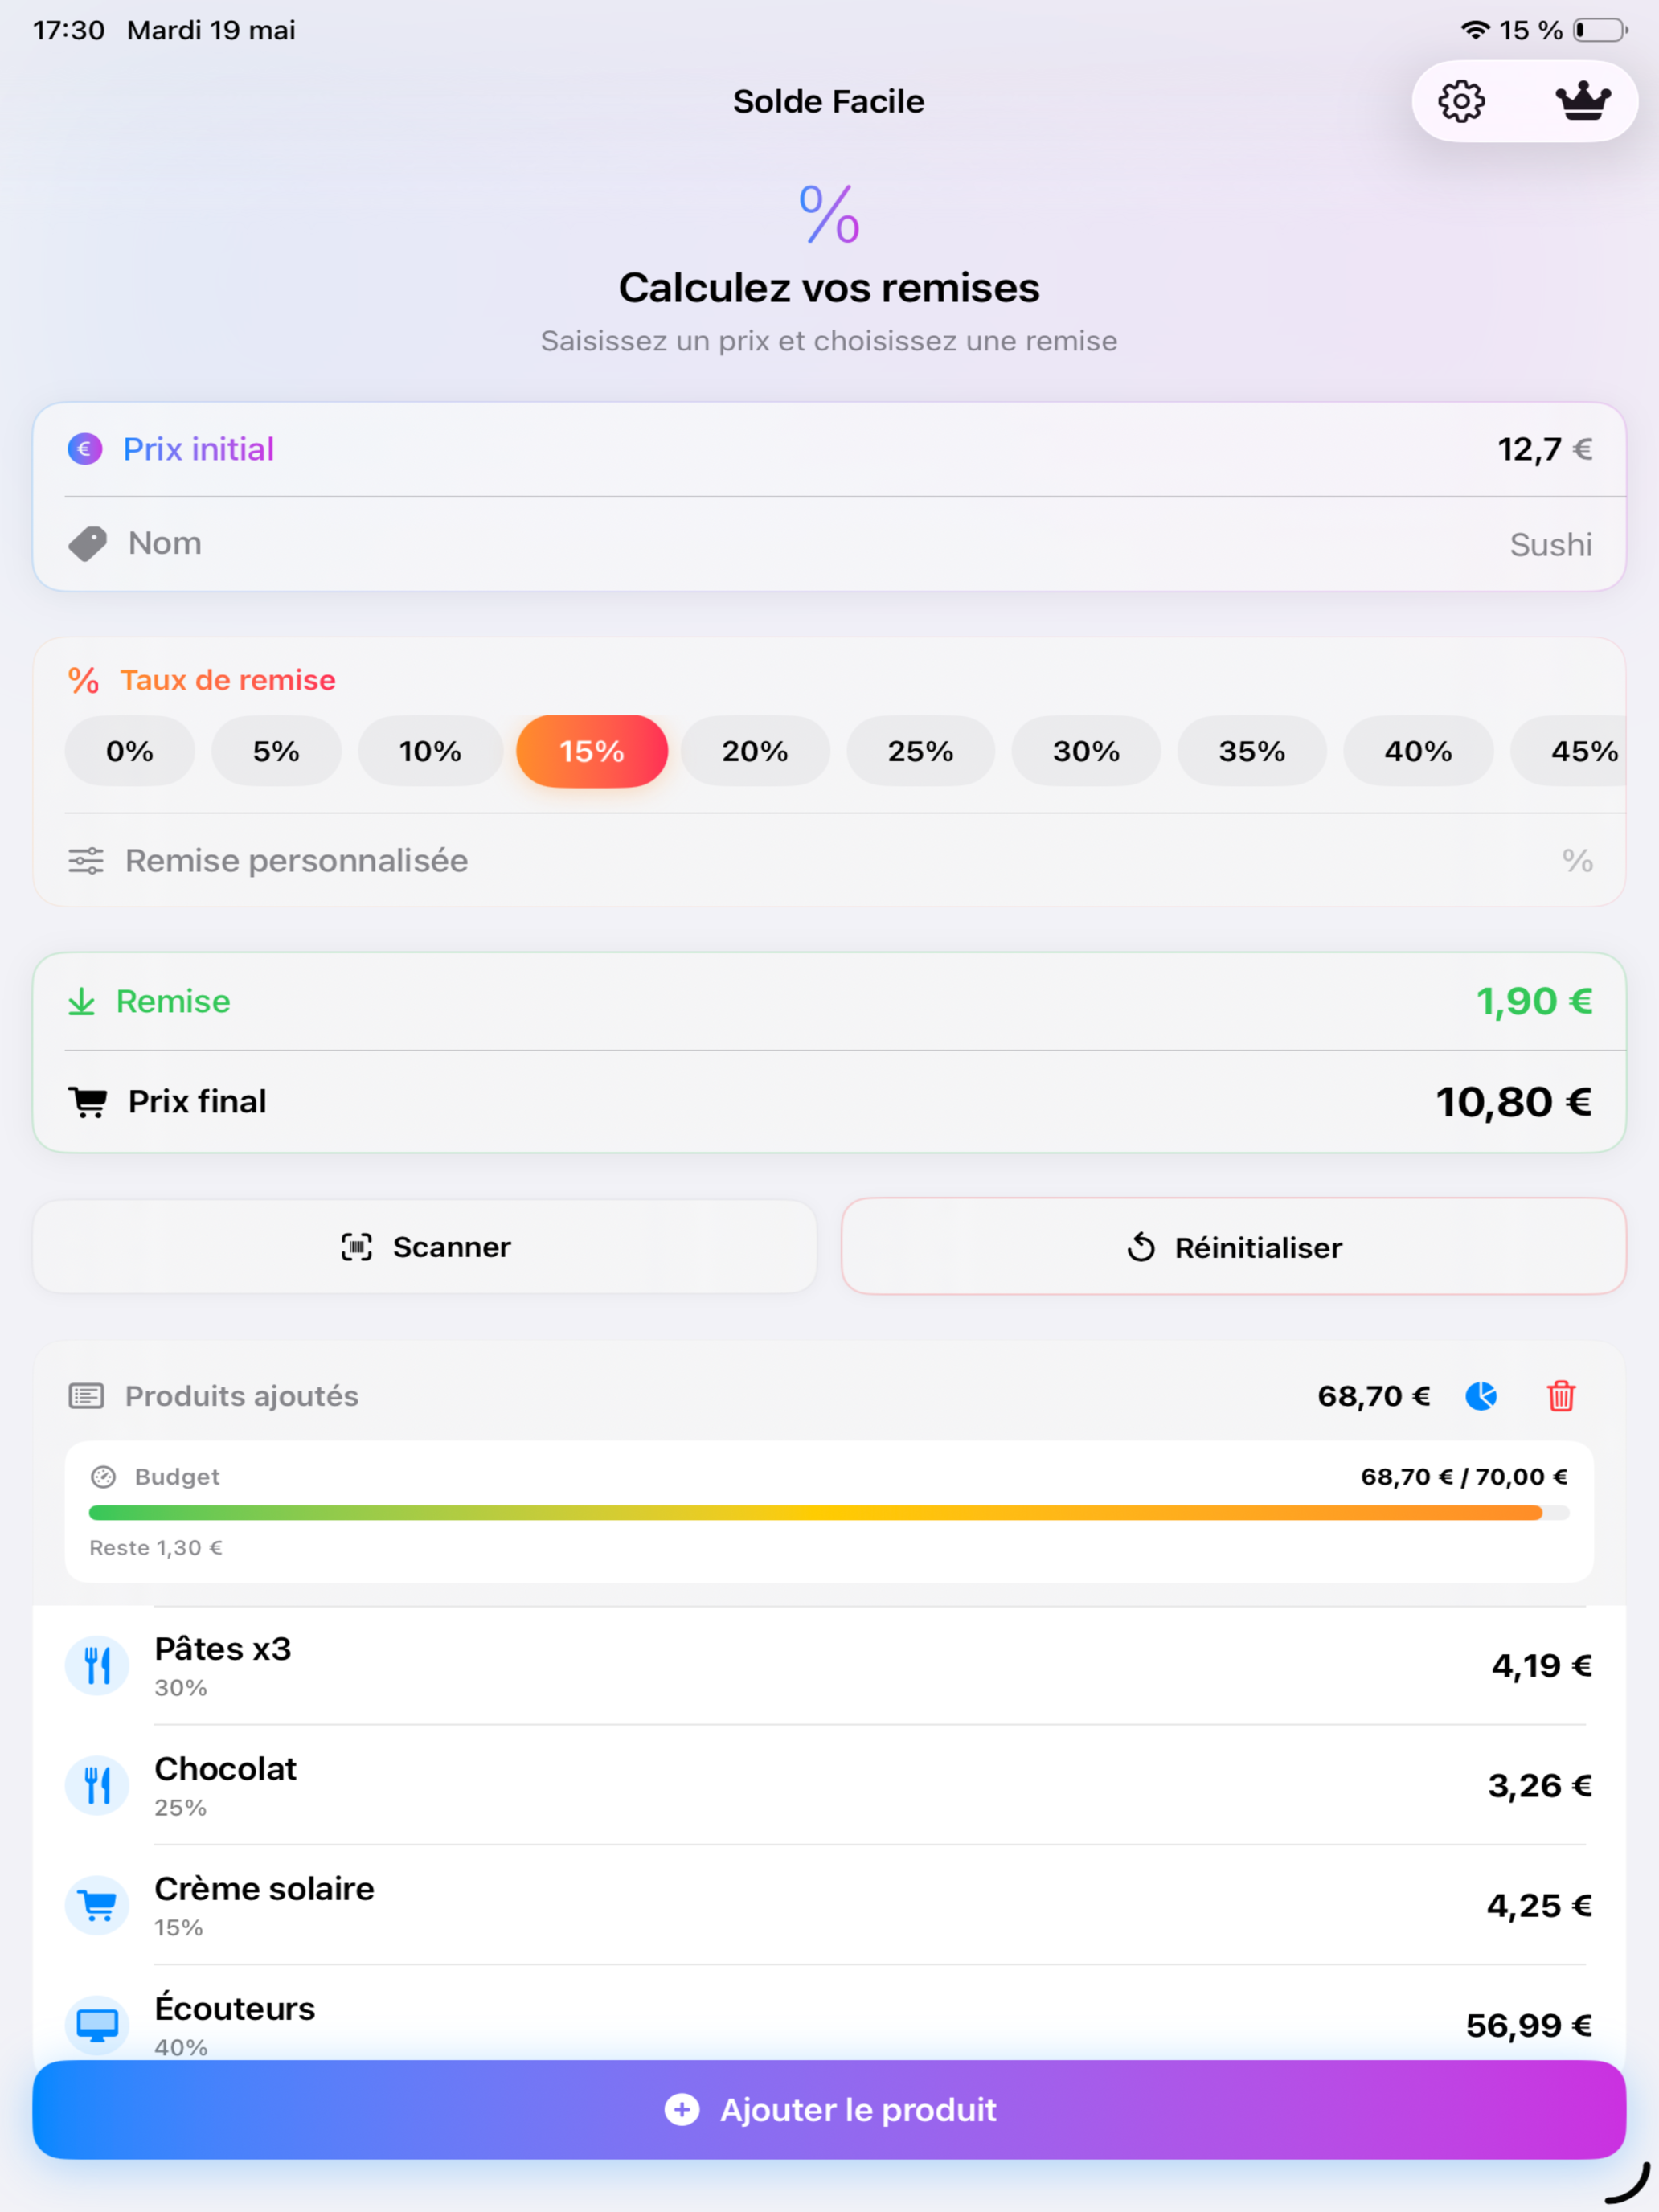Select the 15% discount rate
The image size is (1659, 2212).
pyautogui.click(x=592, y=751)
